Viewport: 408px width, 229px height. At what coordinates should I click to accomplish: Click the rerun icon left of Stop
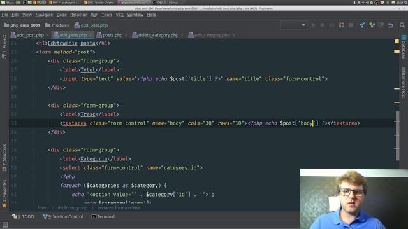tap(342, 25)
